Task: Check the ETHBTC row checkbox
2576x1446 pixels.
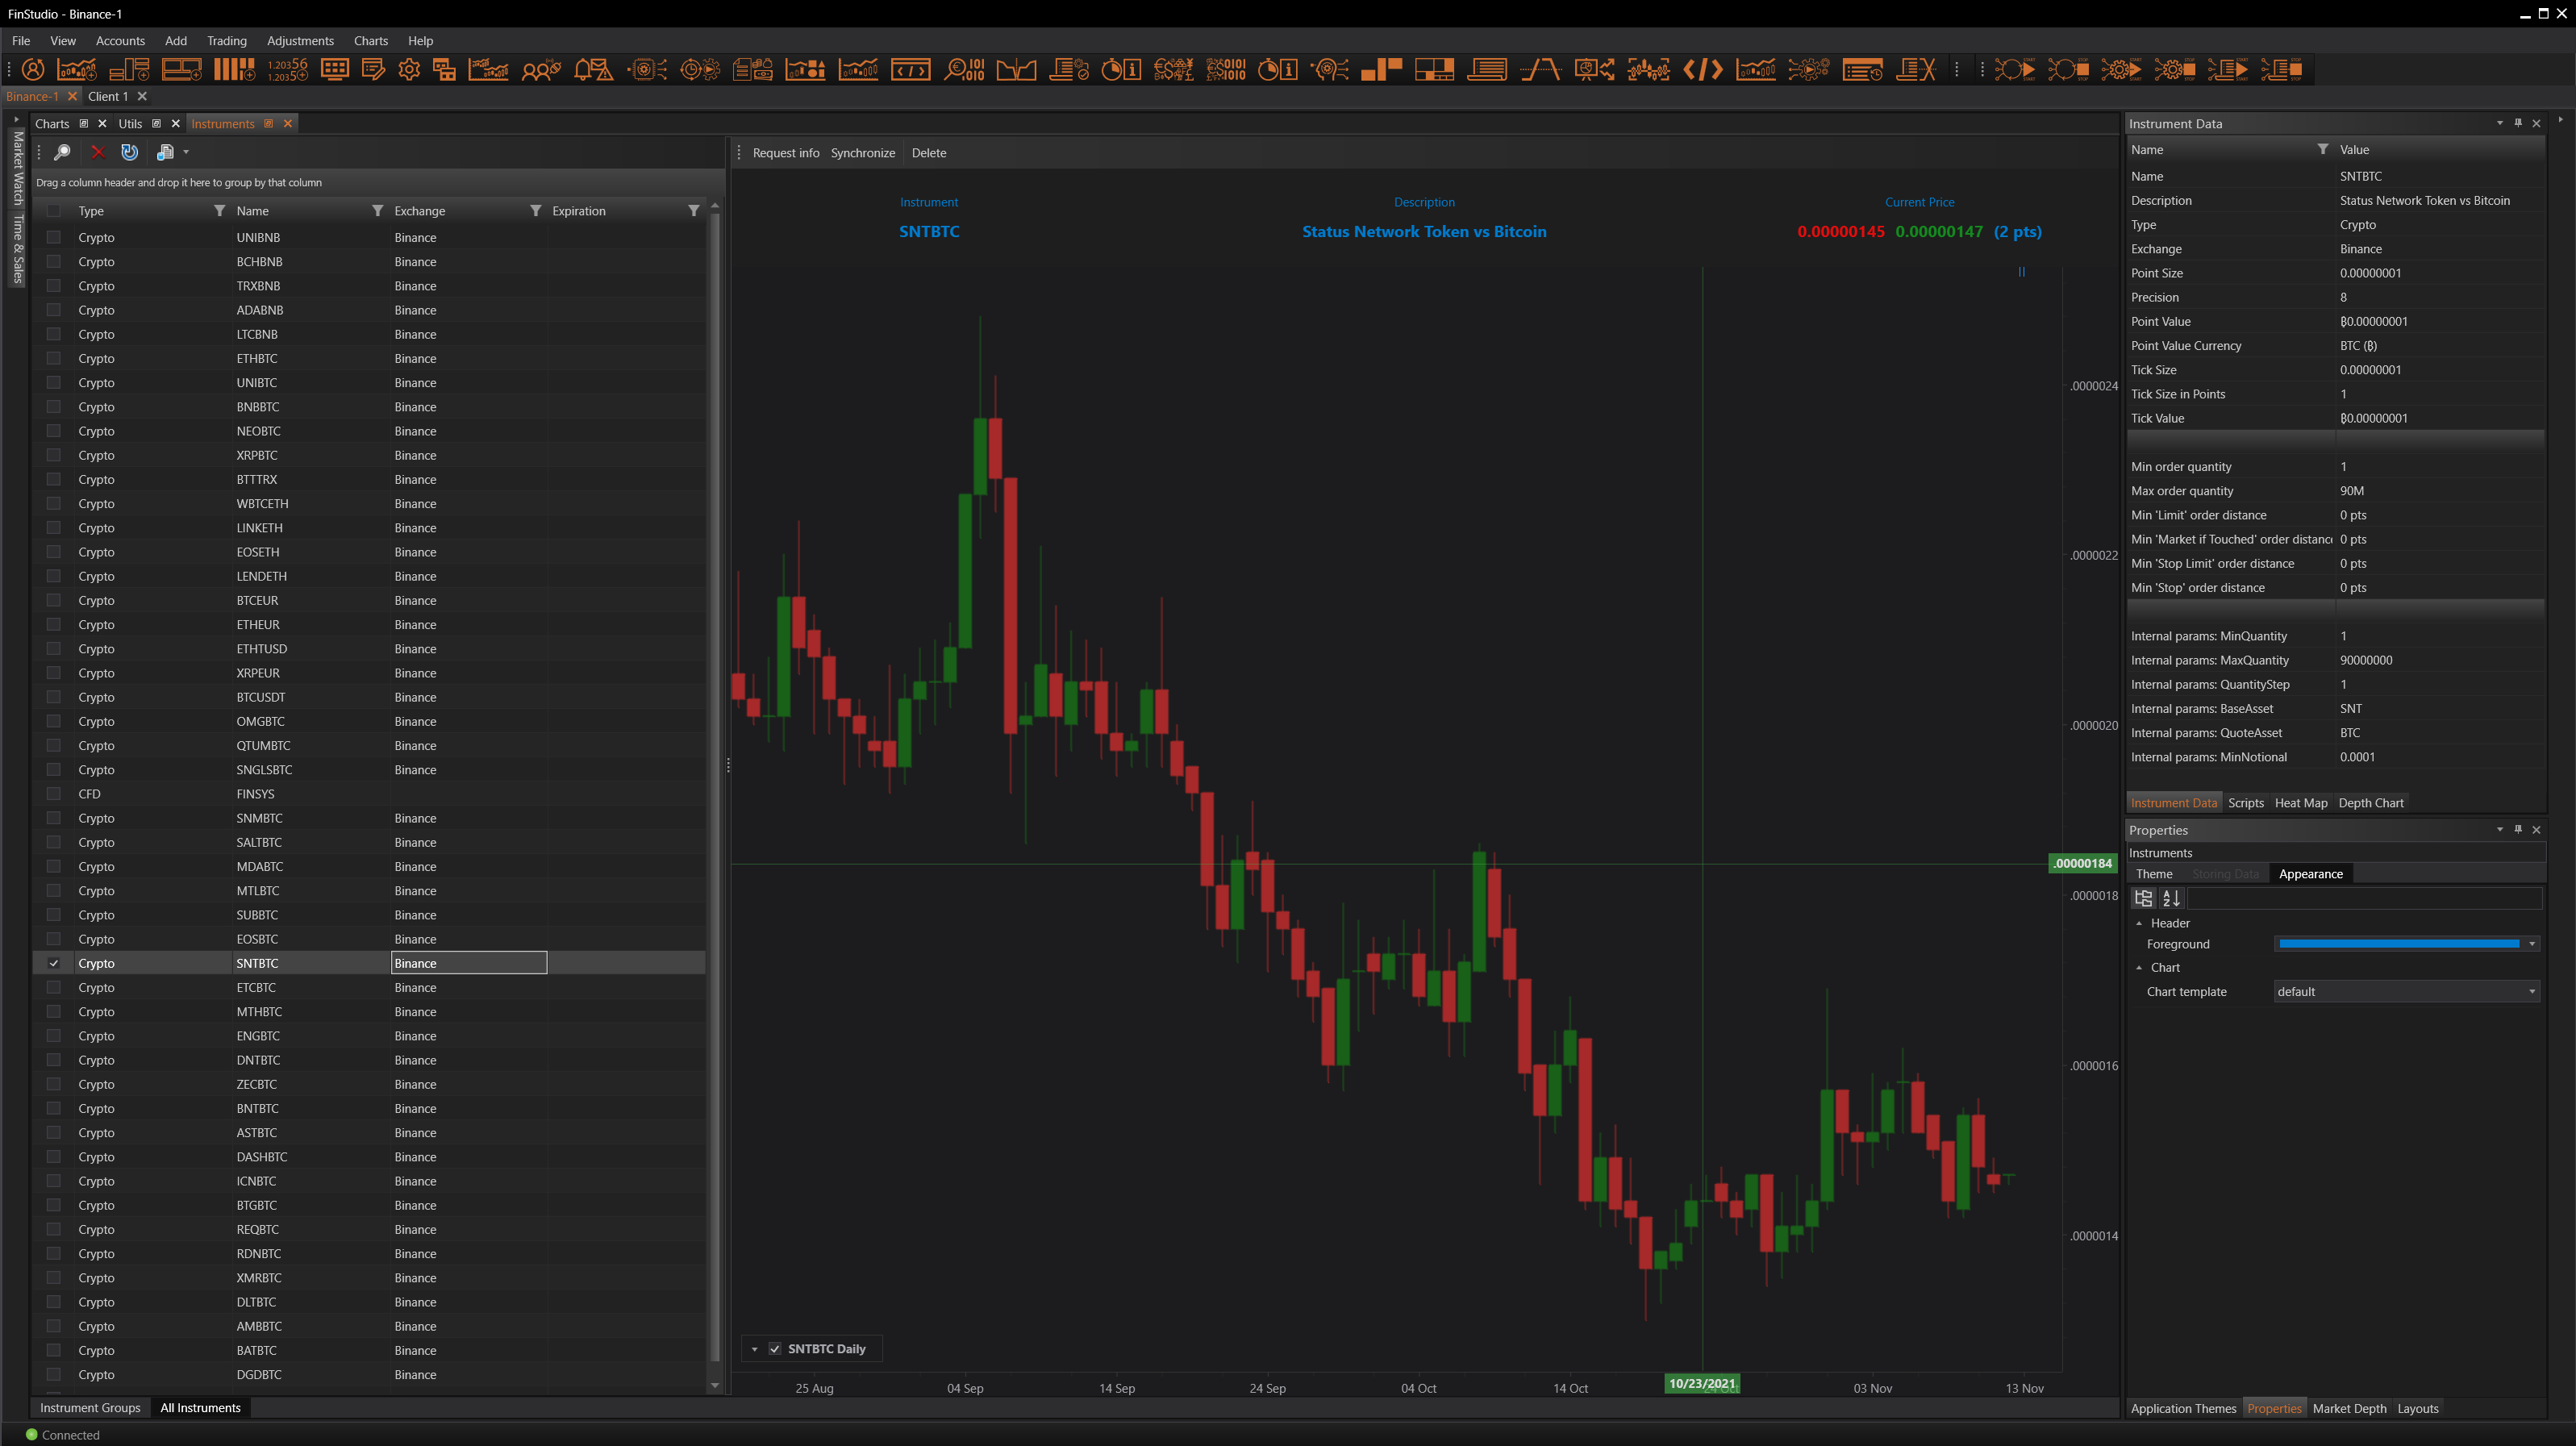Action: click(54, 358)
